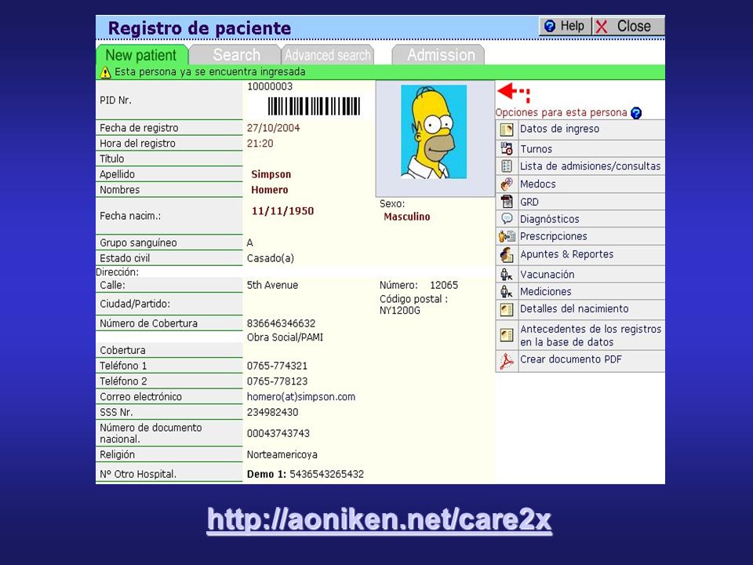Viewport: 753px width, 565px height.
Task: Click the Datos de ingreso notepad icon
Action: coord(506,129)
